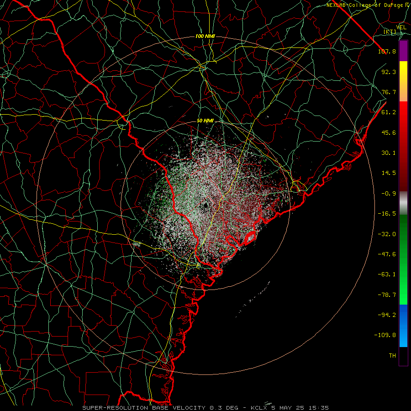This screenshot has width=411, height=411.
Task: Select the -47.6 velocity scale value
Action: click(387, 254)
